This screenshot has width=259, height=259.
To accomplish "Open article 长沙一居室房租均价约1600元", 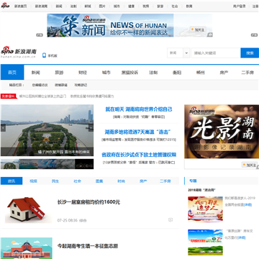I will coord(88,202).
